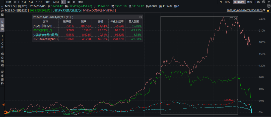
Task: Click the orange arrow on the left edge
Action: [x=3, y=104]
